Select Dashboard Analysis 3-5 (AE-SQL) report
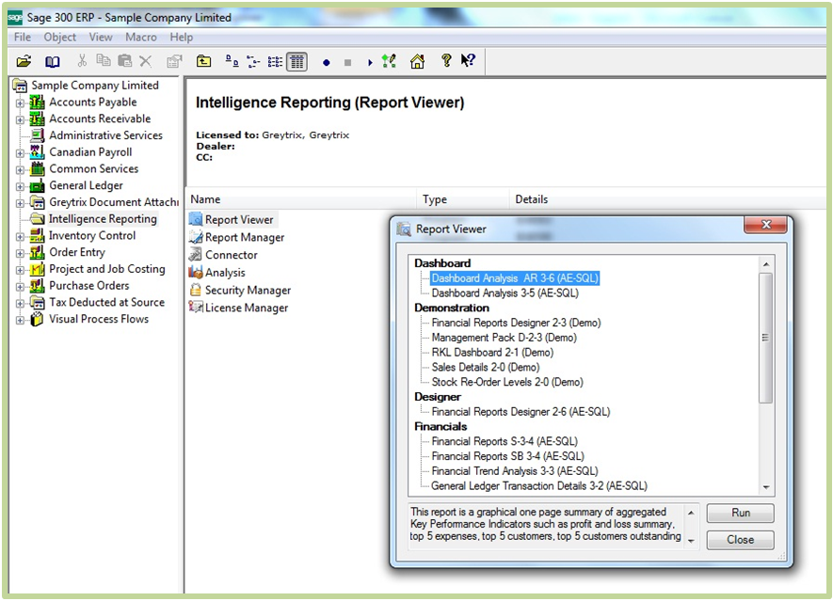Viewport: 833px width, 601px height. [x=505, y=293]
